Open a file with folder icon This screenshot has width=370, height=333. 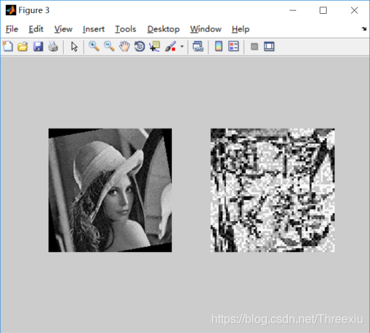(23, 46)
